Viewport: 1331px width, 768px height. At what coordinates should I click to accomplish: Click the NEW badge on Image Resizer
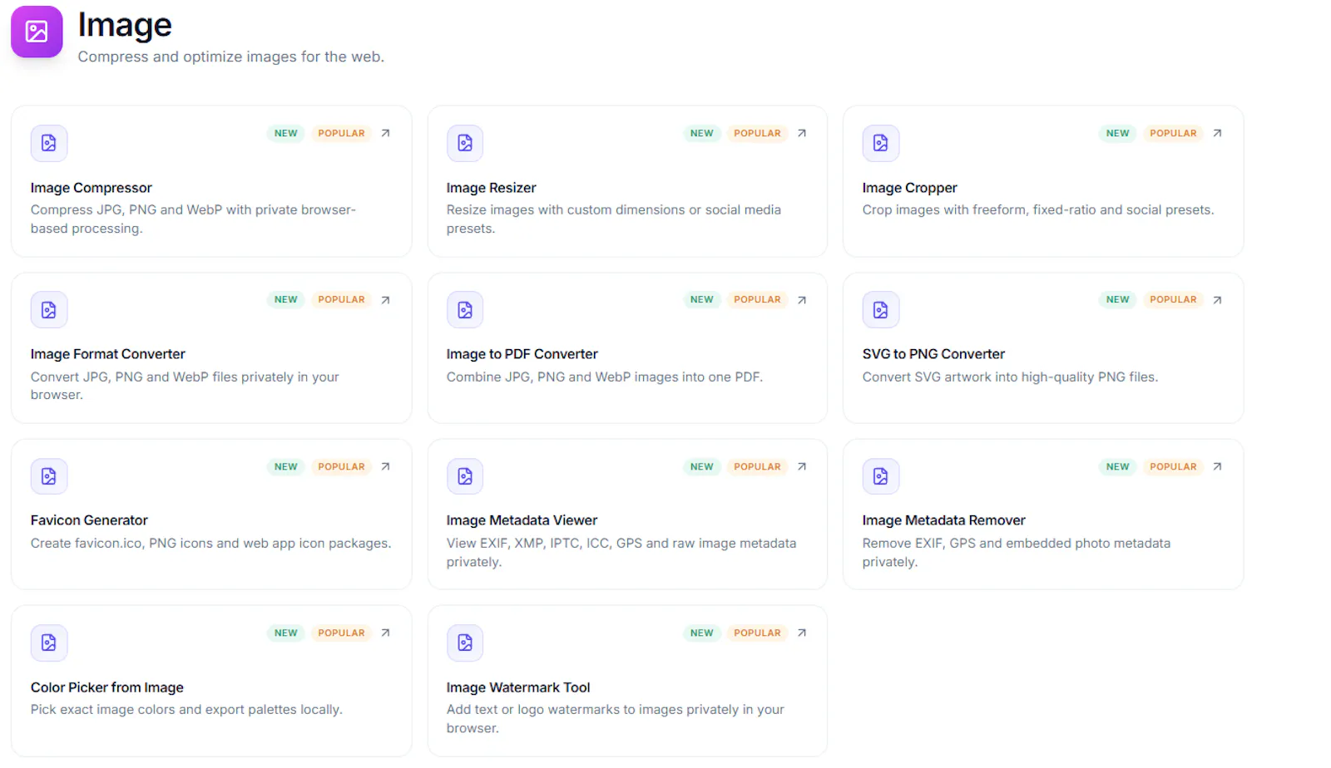[x=702, y=133]
